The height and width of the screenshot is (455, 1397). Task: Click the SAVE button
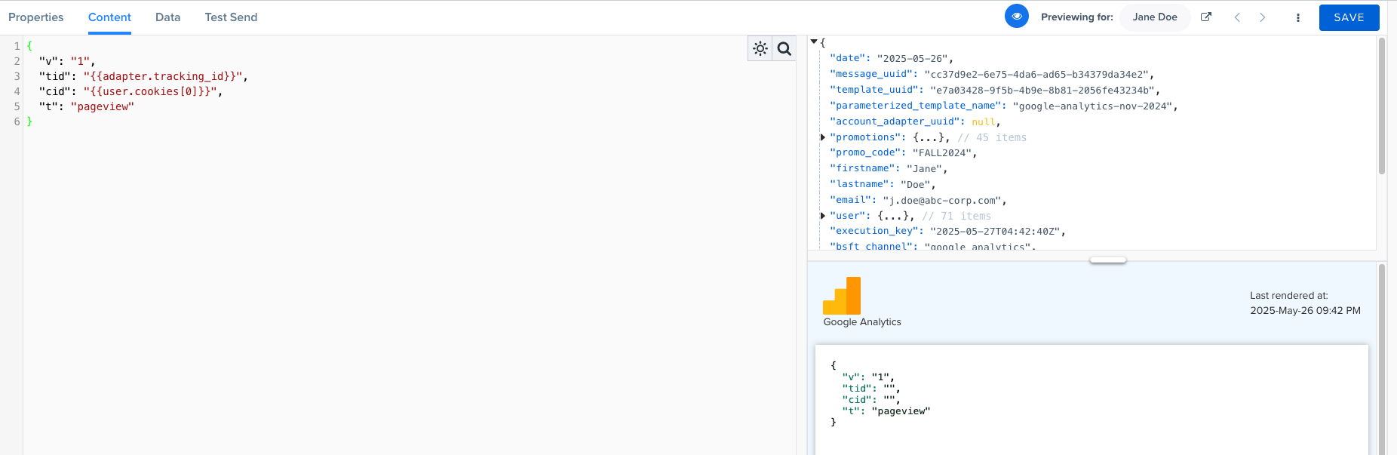[x=1349, y=17]
